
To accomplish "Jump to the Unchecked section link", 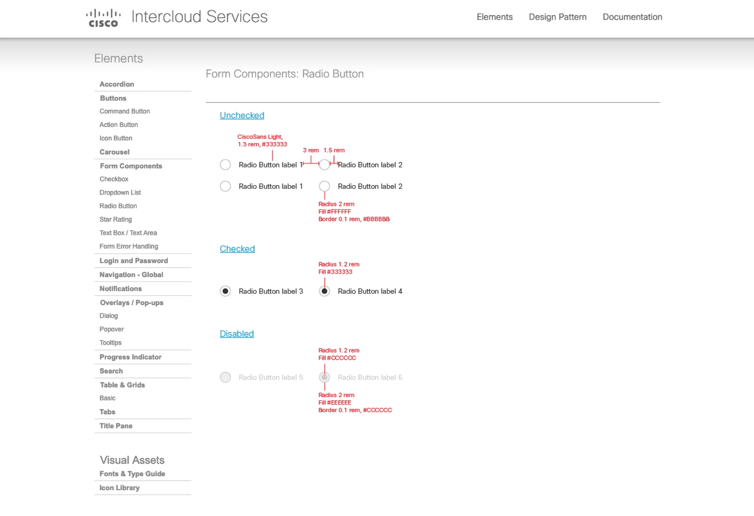I will pyautogui.click(x=242, y=115).
